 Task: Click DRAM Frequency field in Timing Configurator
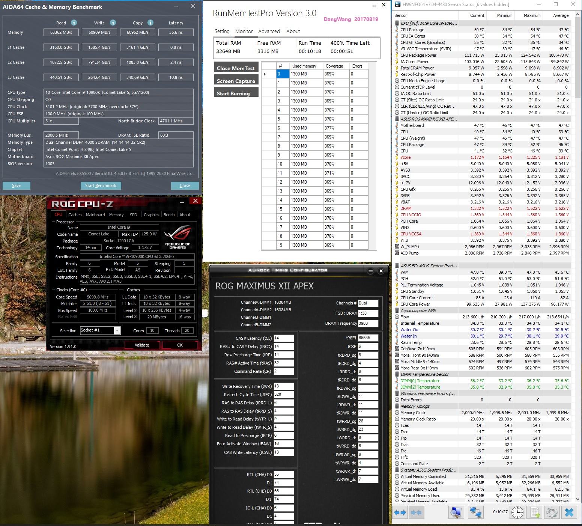(368, 323)
